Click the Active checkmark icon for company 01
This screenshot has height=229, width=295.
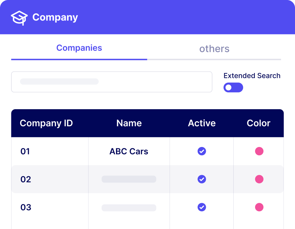[x=201, y=151]
